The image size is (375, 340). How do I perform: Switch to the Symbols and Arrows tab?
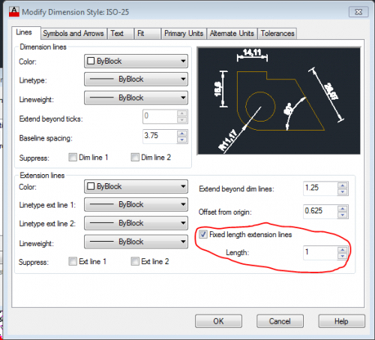pyautogui.click(x=73, y=33)
